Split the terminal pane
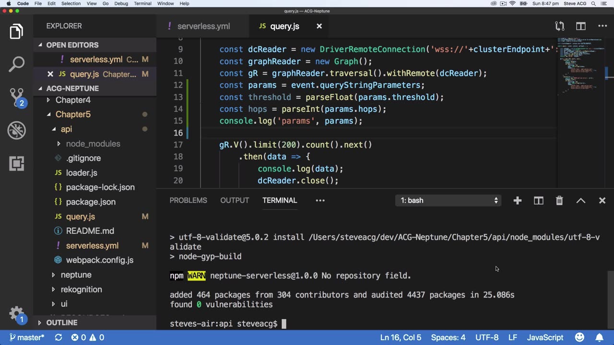 click(539, 201)
